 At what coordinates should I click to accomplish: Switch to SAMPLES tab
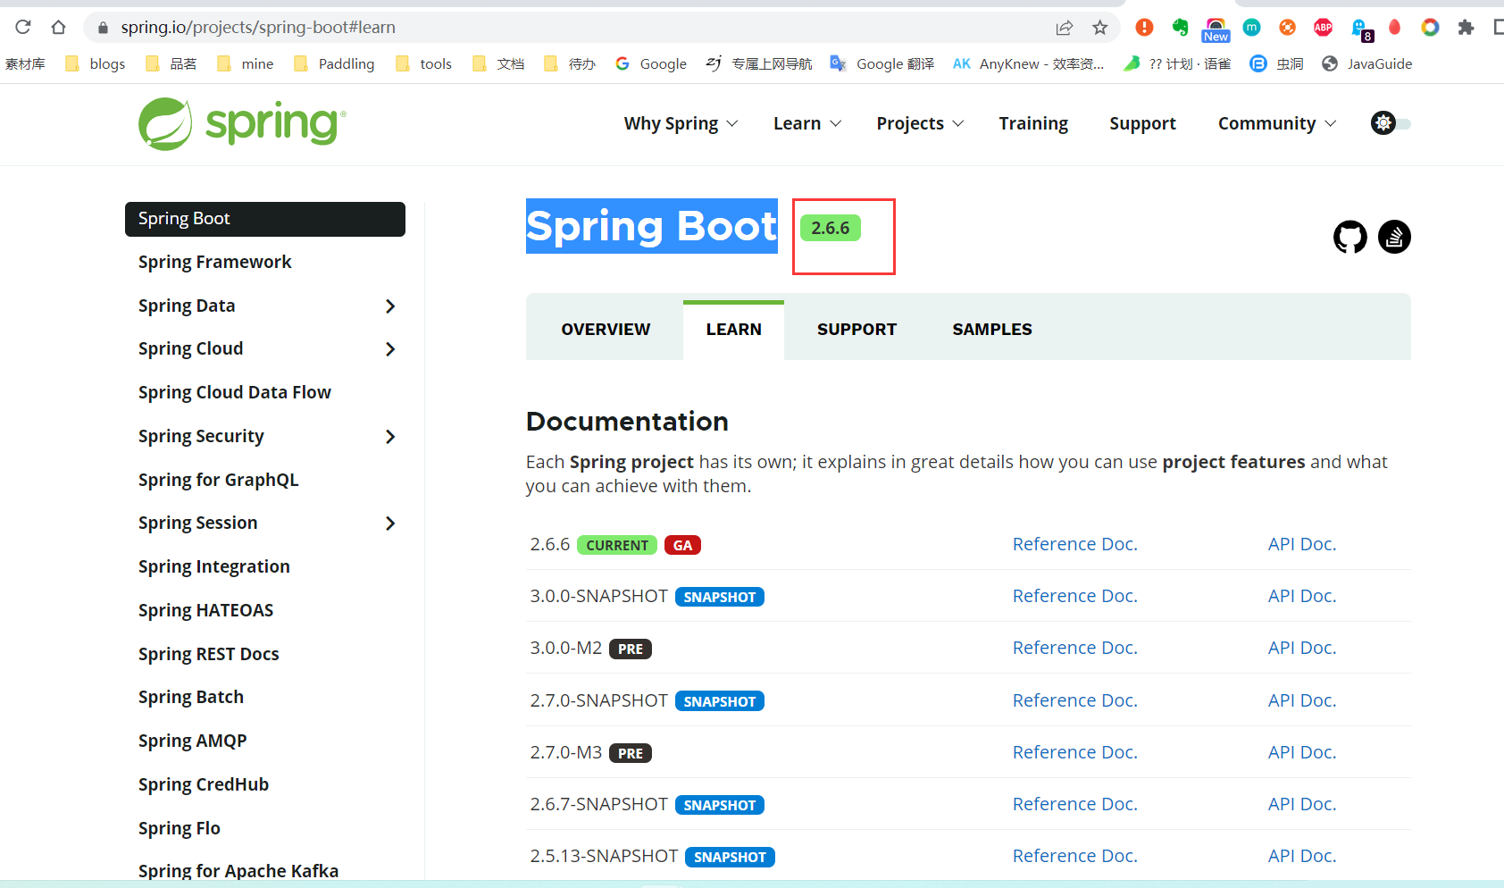point(992,330)
